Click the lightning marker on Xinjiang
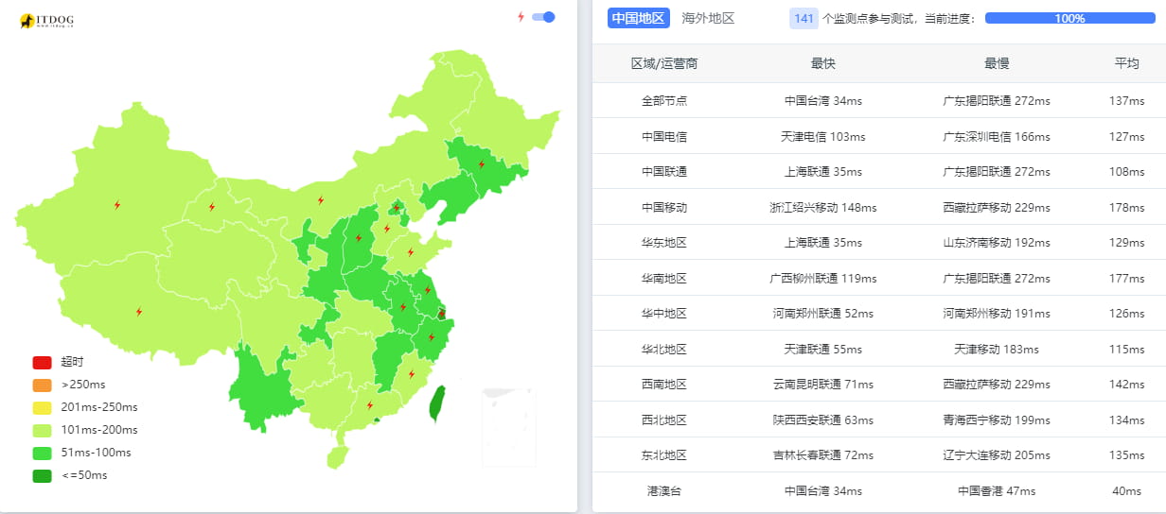Viewport: 1166px width, 514px height. coord(117,204)
